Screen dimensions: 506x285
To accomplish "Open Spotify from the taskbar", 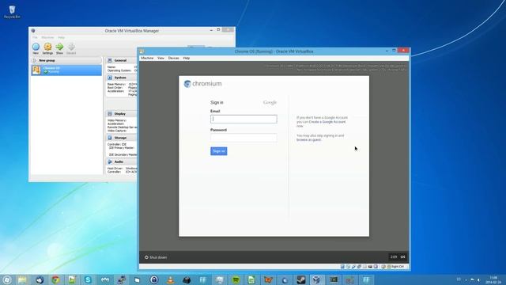I will (x=236, y=279).
